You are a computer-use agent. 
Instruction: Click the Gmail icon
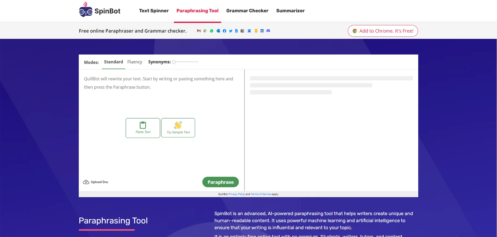199,31
